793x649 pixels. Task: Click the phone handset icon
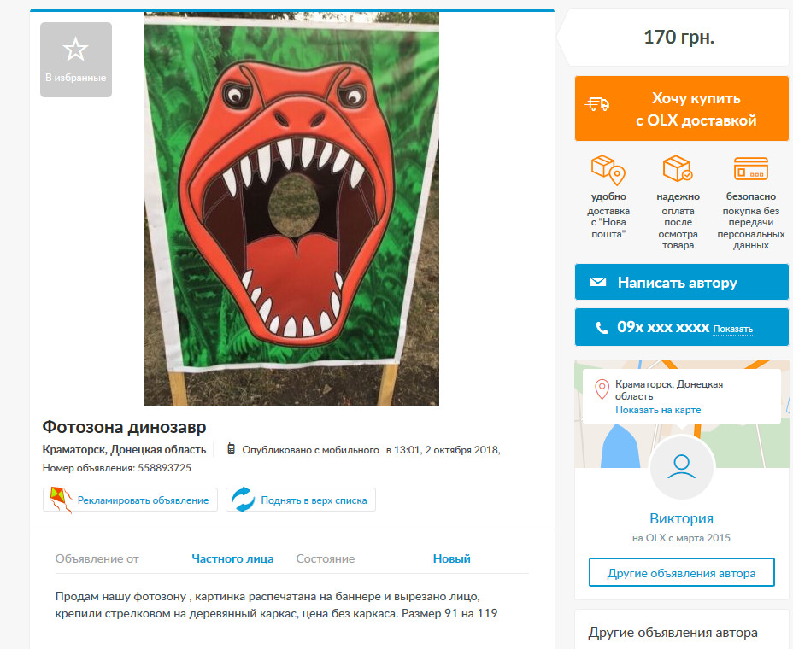602,328
